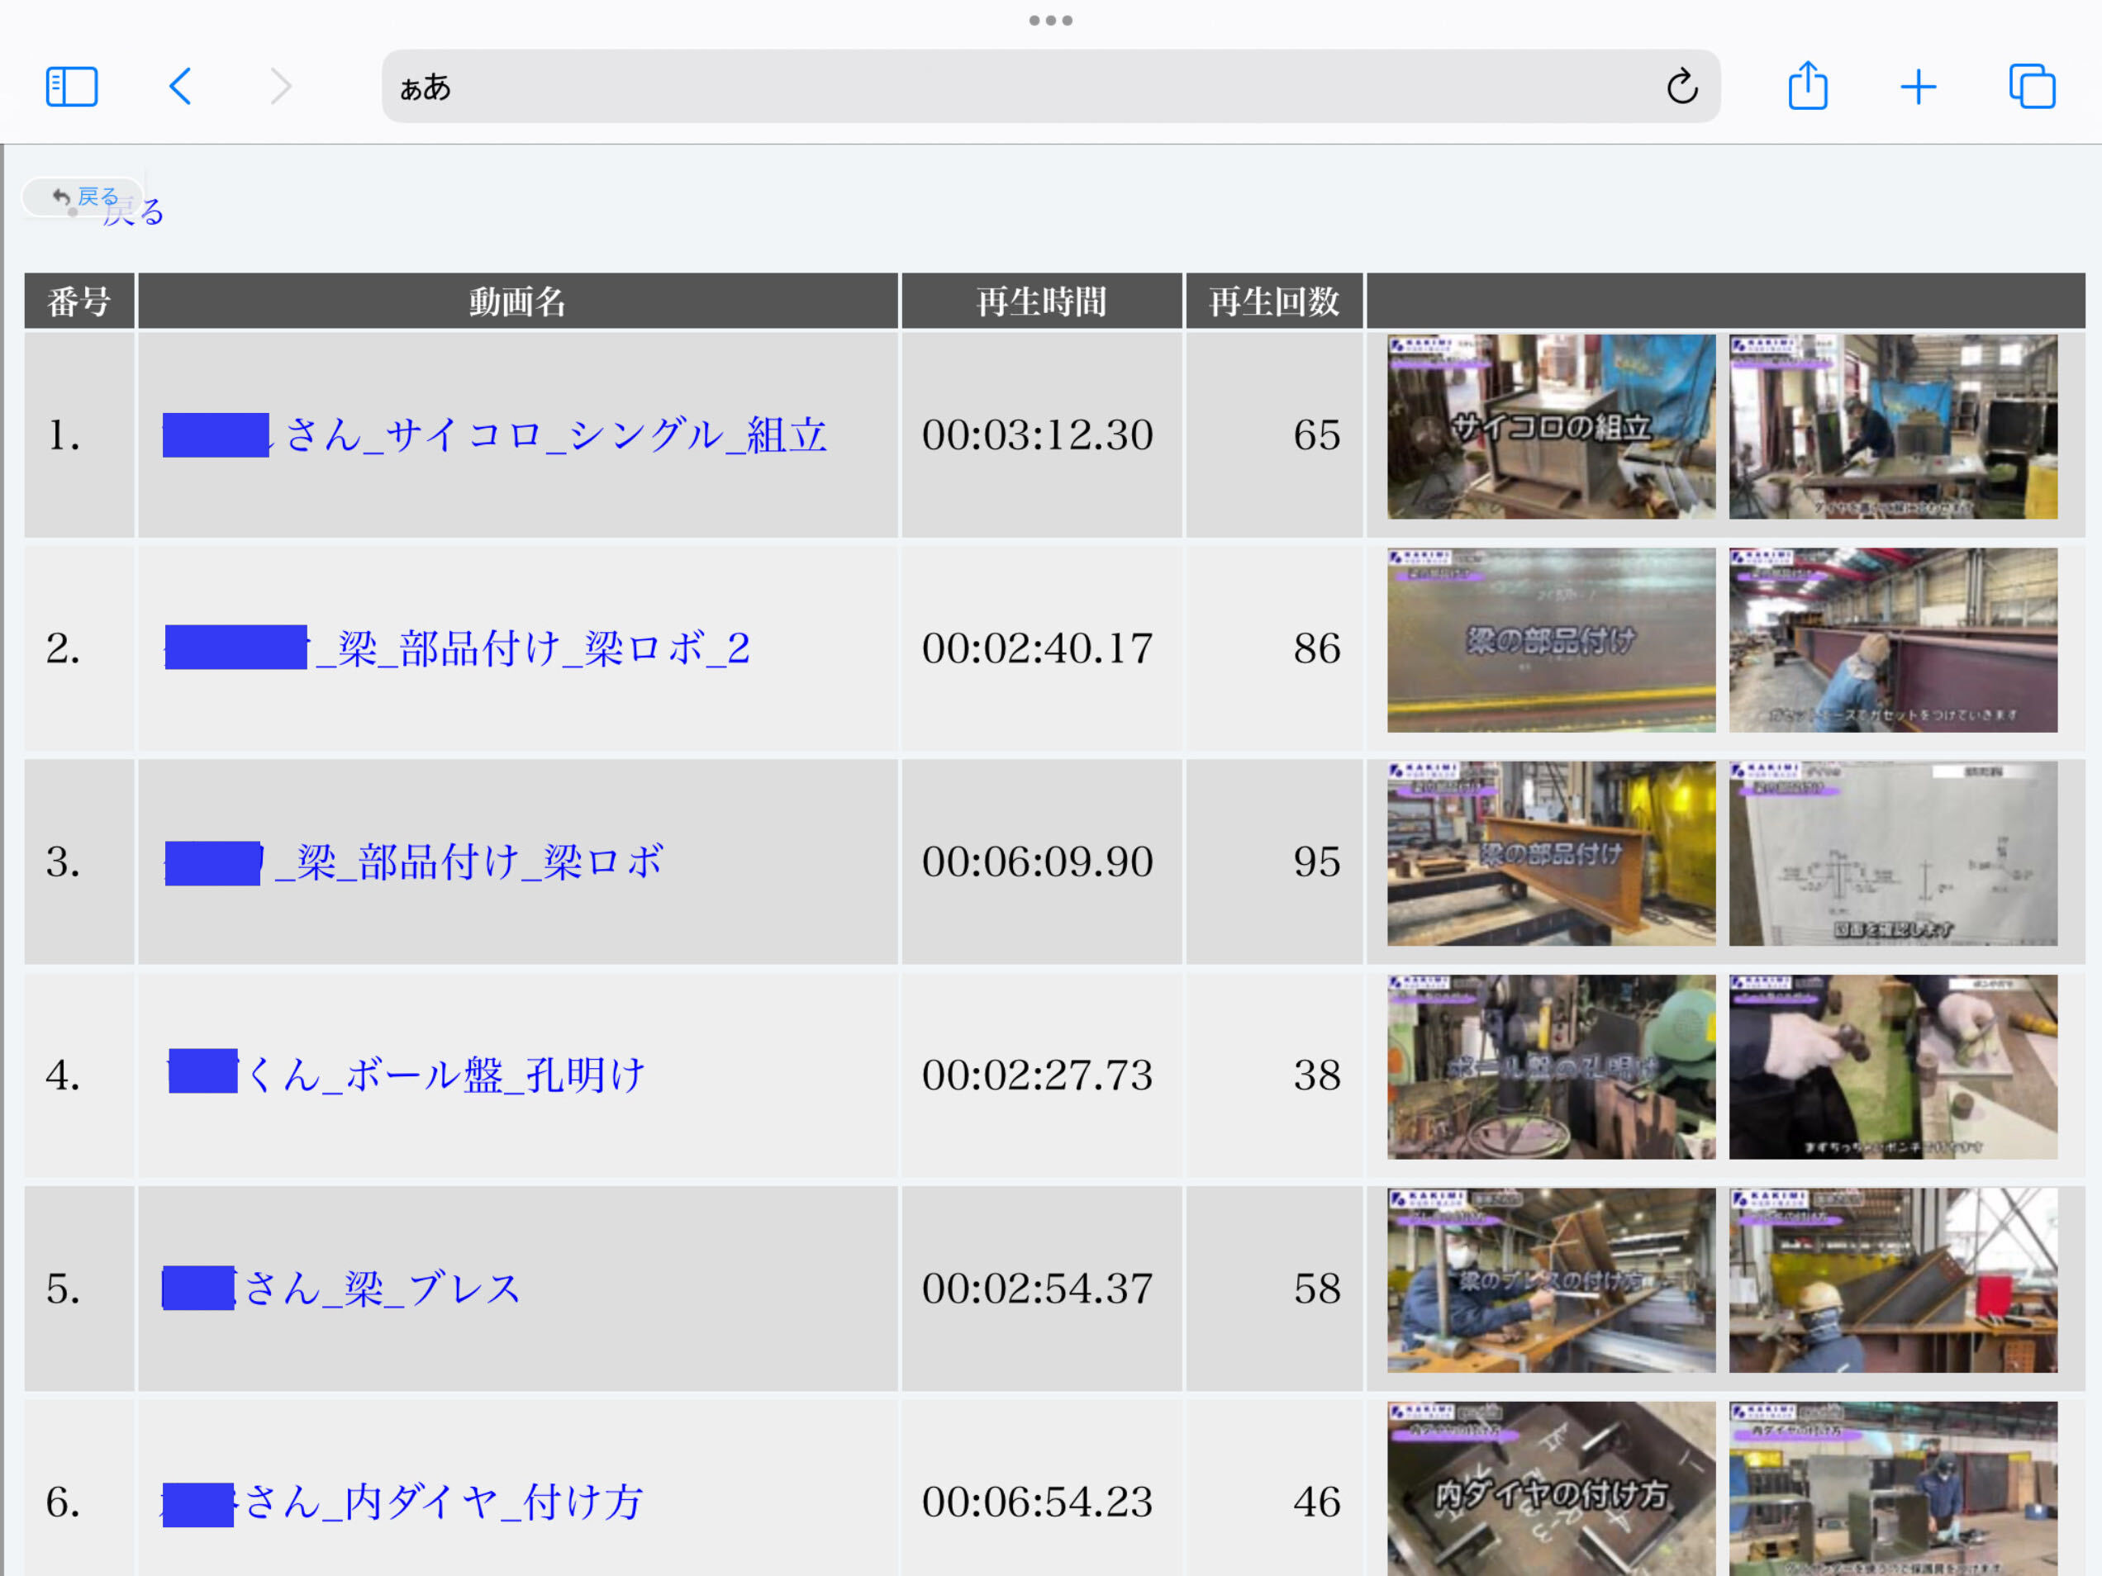Open the row 3 video 梁_部品付け_梁ロボ
2102x1576 pixels.
(x=413, y=862)
